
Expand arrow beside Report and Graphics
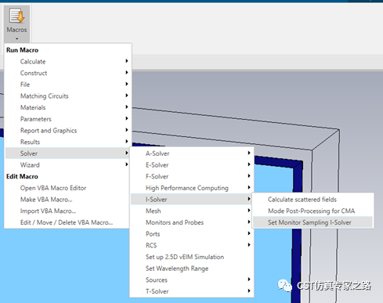click(127, 130)
